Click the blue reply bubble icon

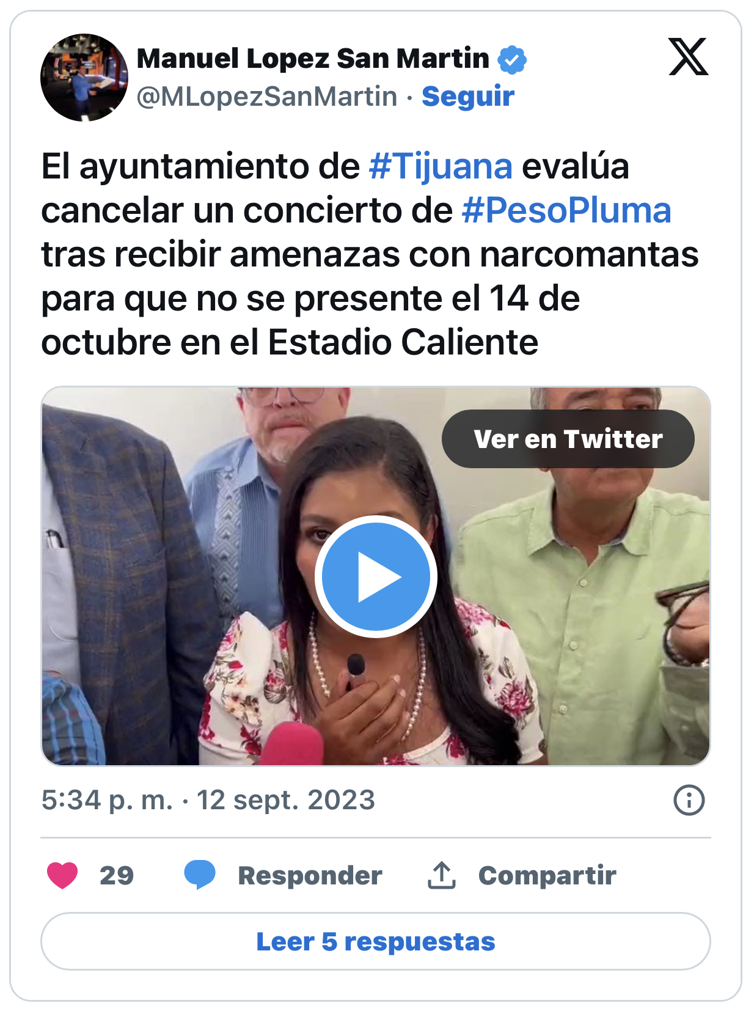point(200,875)
